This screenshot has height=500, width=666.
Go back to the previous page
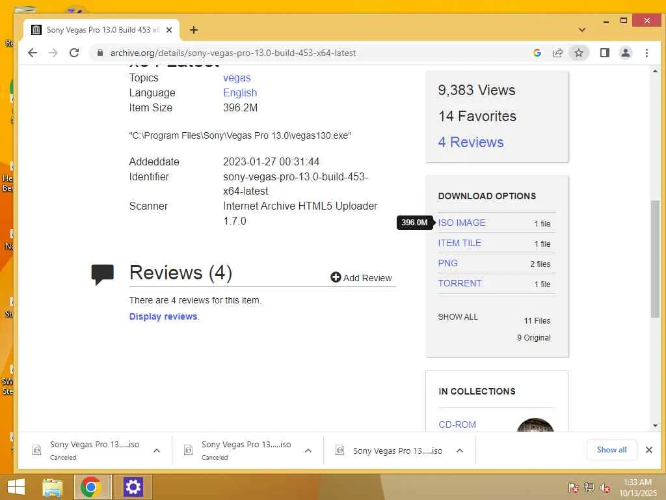33,53
